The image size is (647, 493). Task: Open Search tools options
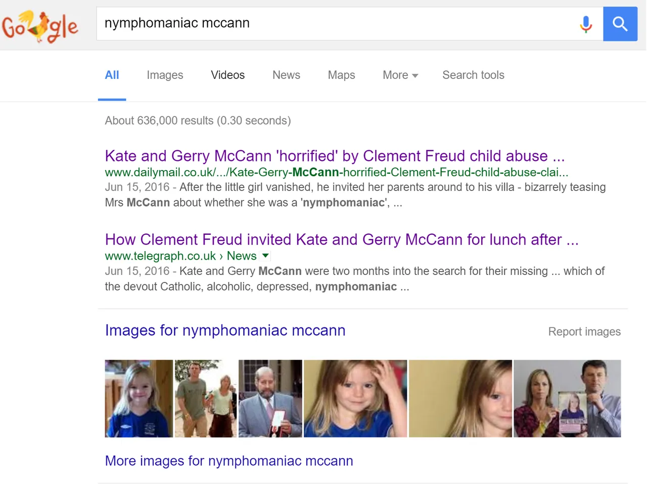(473, 75)
